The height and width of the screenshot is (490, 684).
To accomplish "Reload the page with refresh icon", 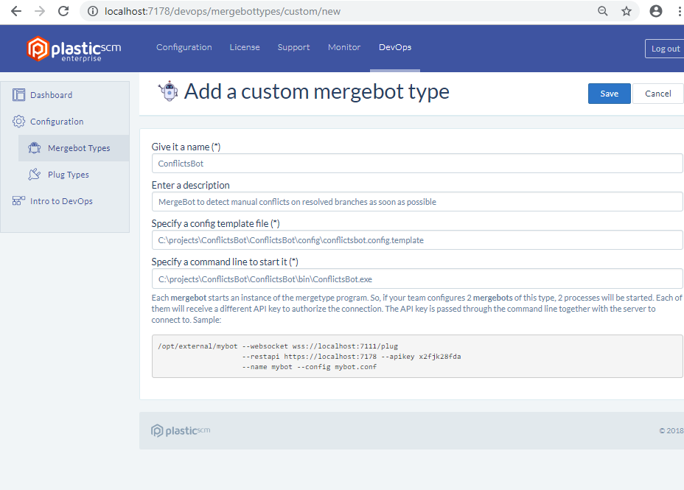I will [x=63, y=11].
